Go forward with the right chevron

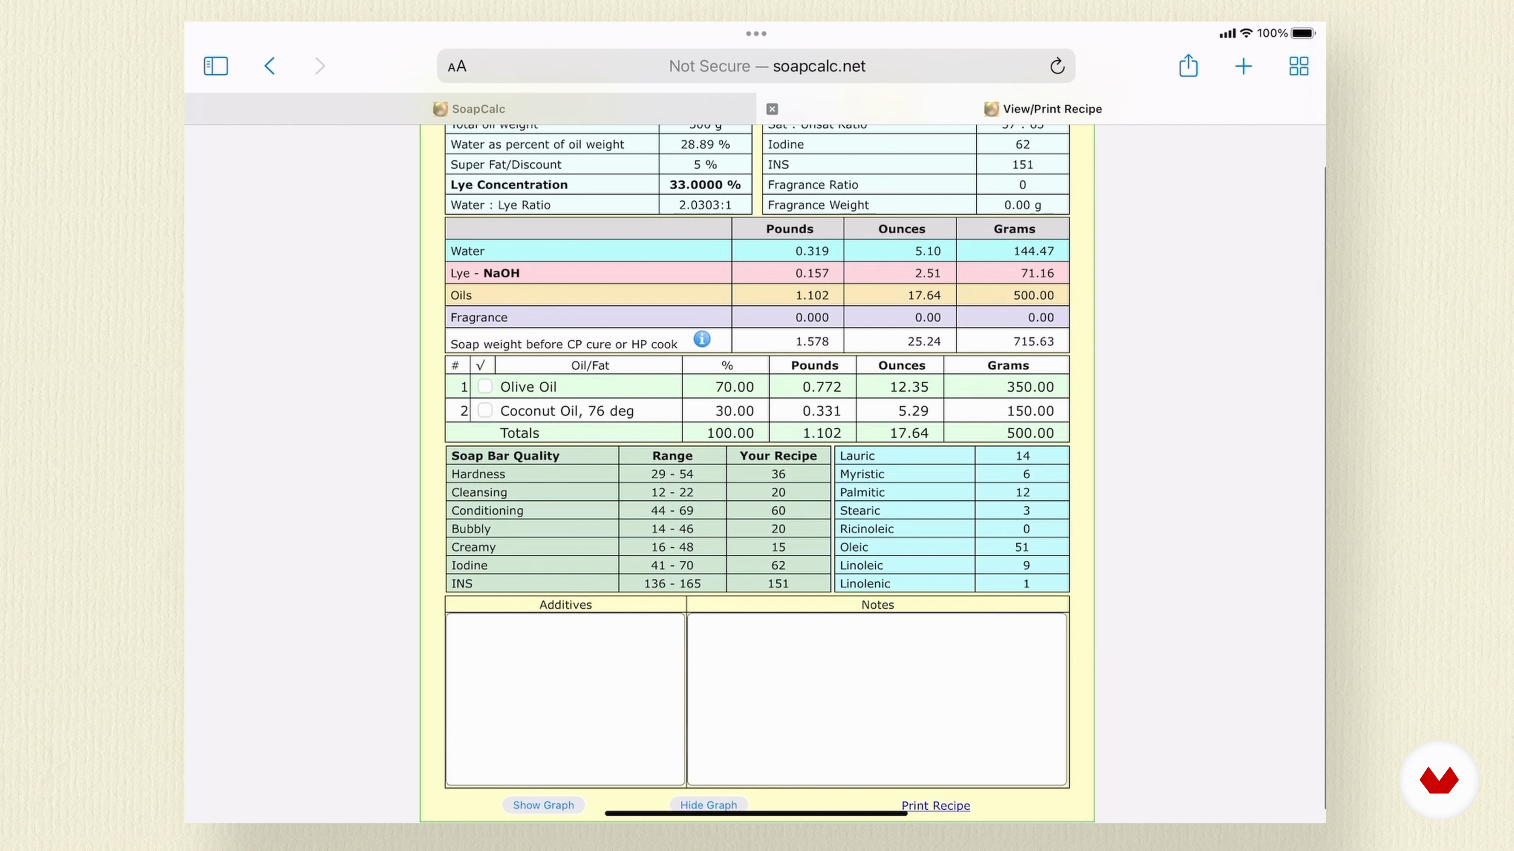320,66
